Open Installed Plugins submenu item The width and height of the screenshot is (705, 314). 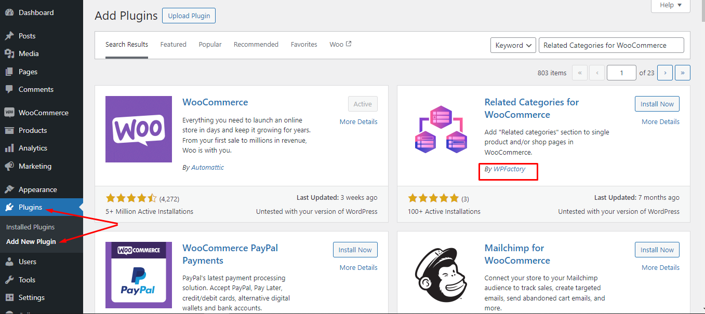pos(30,227)
